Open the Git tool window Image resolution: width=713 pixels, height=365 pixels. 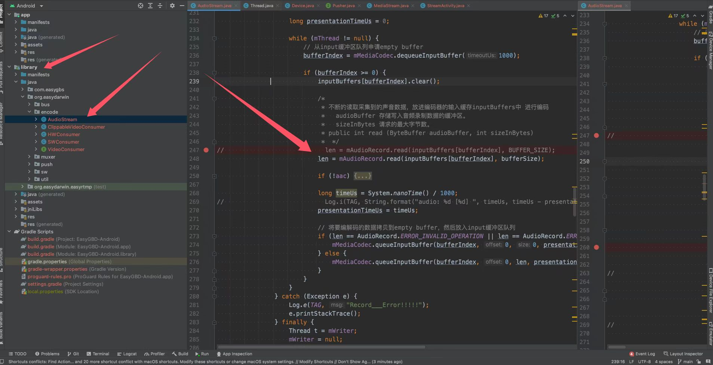(73, 354)
